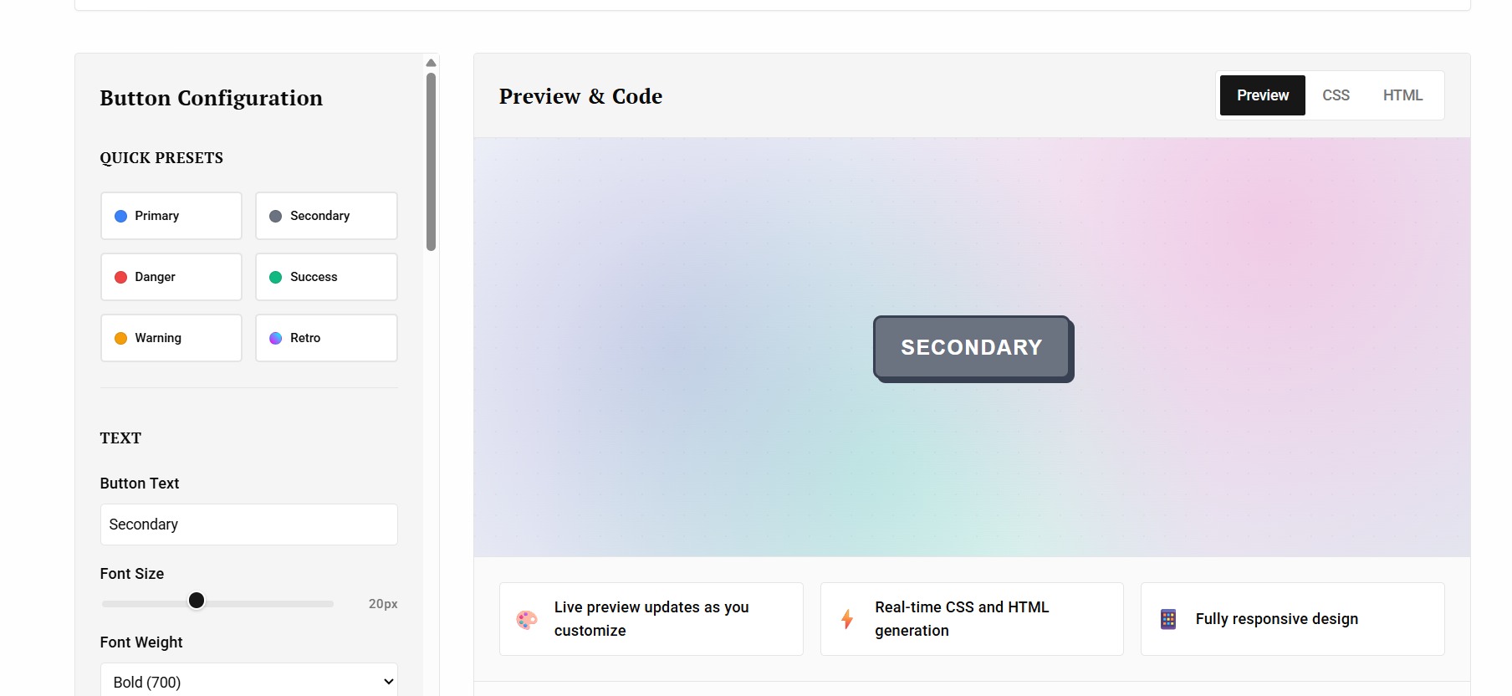Apply the Retro preset button
The image size is (1512, 696).
[326, 338]
